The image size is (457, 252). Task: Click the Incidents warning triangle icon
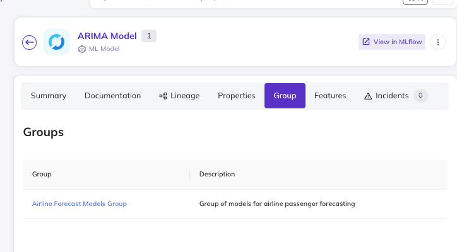tap(368, 96)
